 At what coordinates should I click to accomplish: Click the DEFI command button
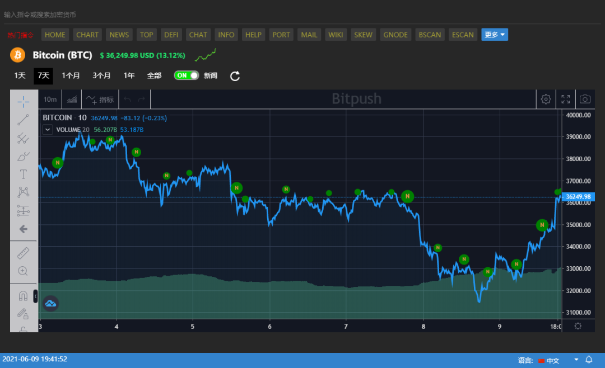point(171,35)
